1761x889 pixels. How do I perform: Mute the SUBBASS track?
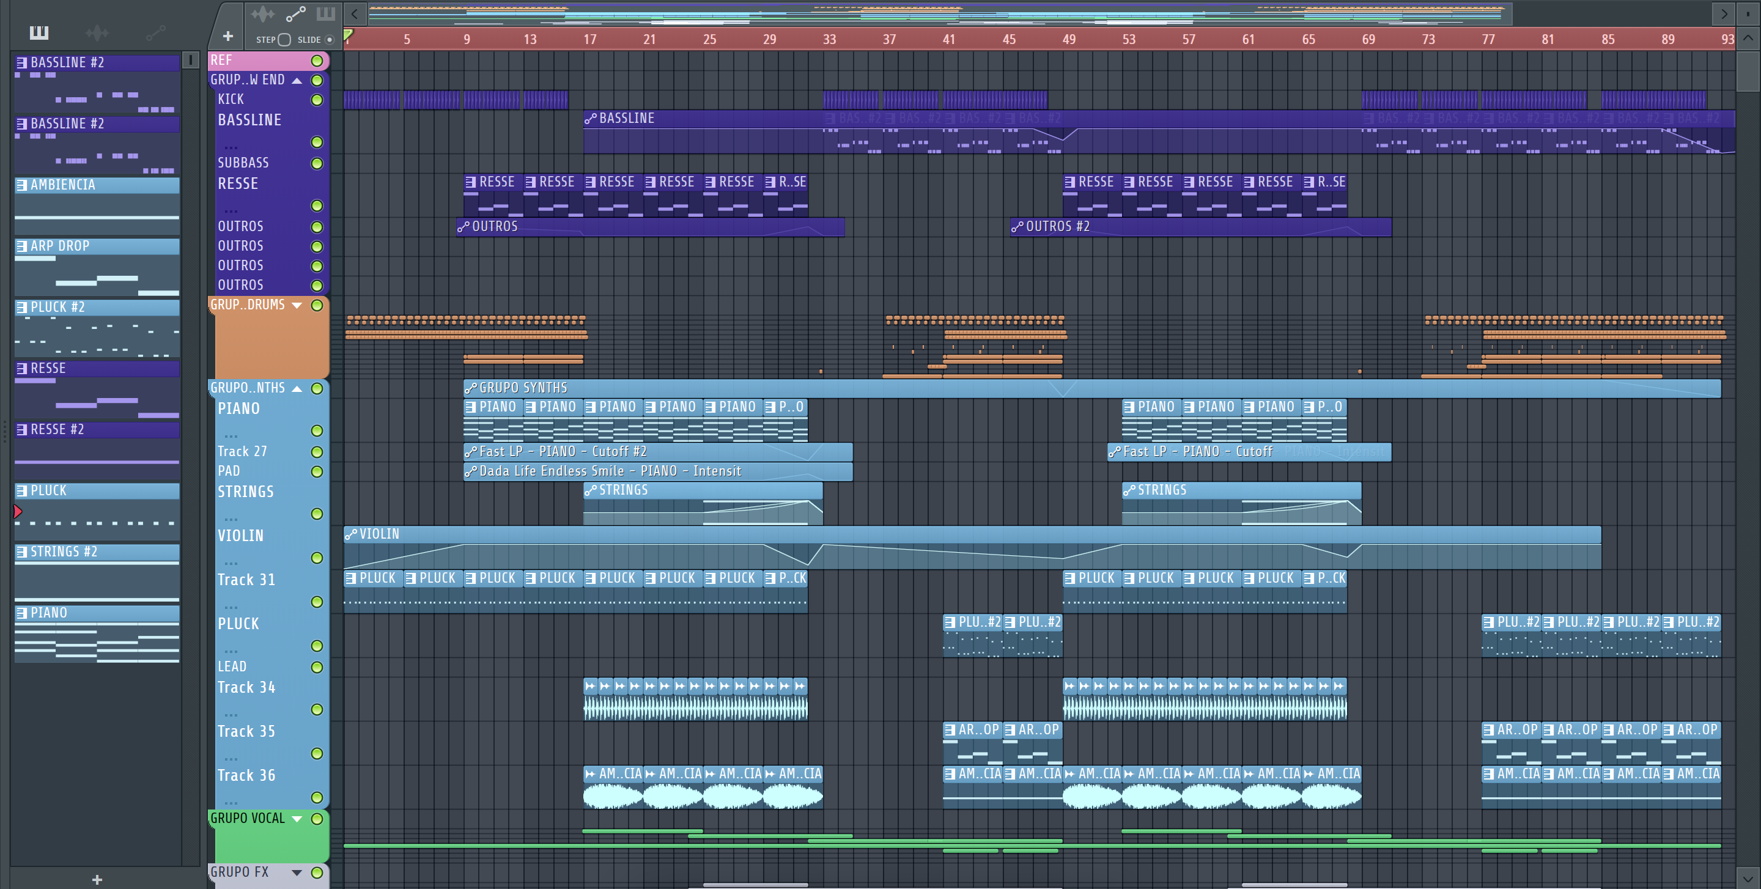(x=317, y=163)
